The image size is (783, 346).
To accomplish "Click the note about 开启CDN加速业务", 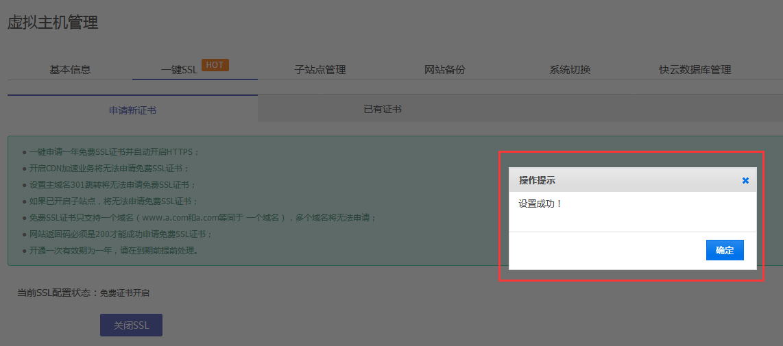I will tap(108, 169).
